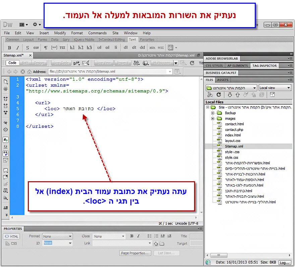The height and width of the screenshot is (267, 295).
Task: Select contact.php in Local Files
Action: (x=234, y=130)
